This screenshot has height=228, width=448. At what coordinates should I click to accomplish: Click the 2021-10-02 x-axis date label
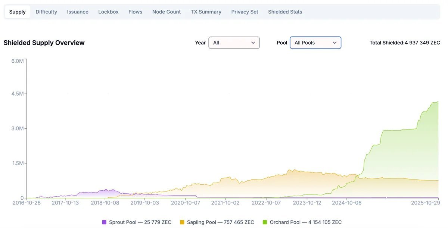(225, 203)
